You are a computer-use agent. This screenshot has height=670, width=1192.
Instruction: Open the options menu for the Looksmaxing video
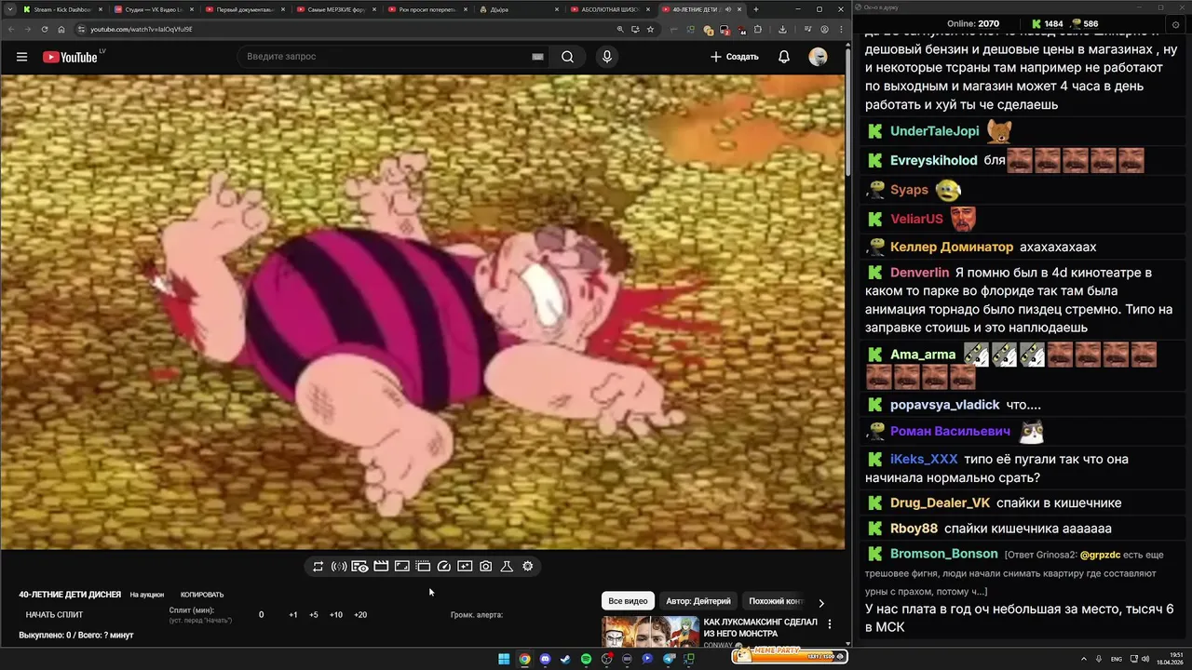(830, 624)
